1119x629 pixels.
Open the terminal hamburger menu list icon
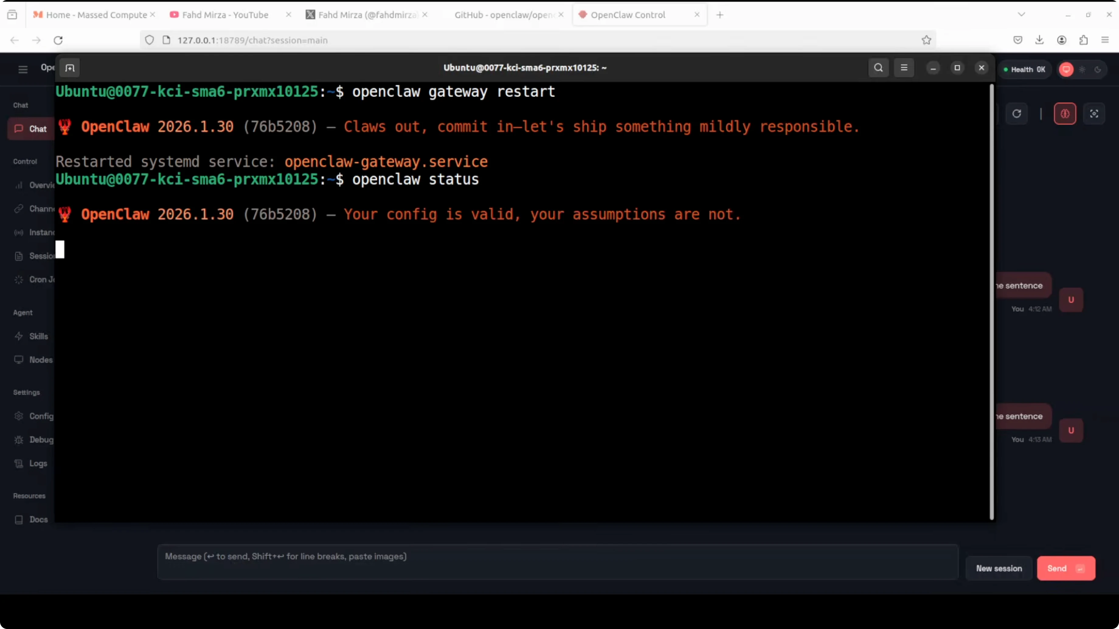tap(904, 68)
